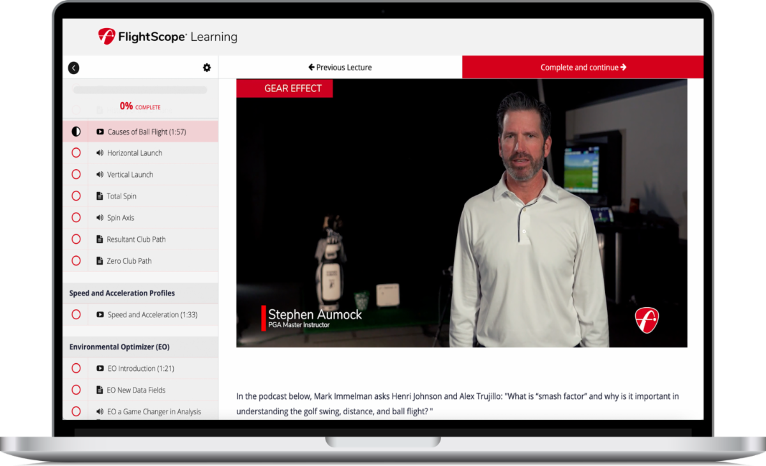Toggle completion circle for Zero Club Path

coord(76,261)
